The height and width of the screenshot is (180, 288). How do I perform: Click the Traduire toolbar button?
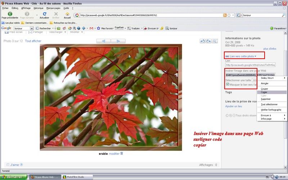coord(134,28)
